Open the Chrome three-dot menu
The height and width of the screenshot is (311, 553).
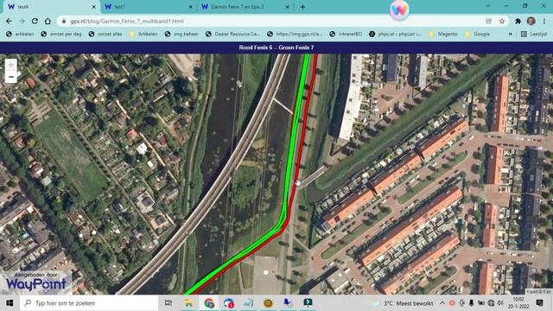[544, 21]
